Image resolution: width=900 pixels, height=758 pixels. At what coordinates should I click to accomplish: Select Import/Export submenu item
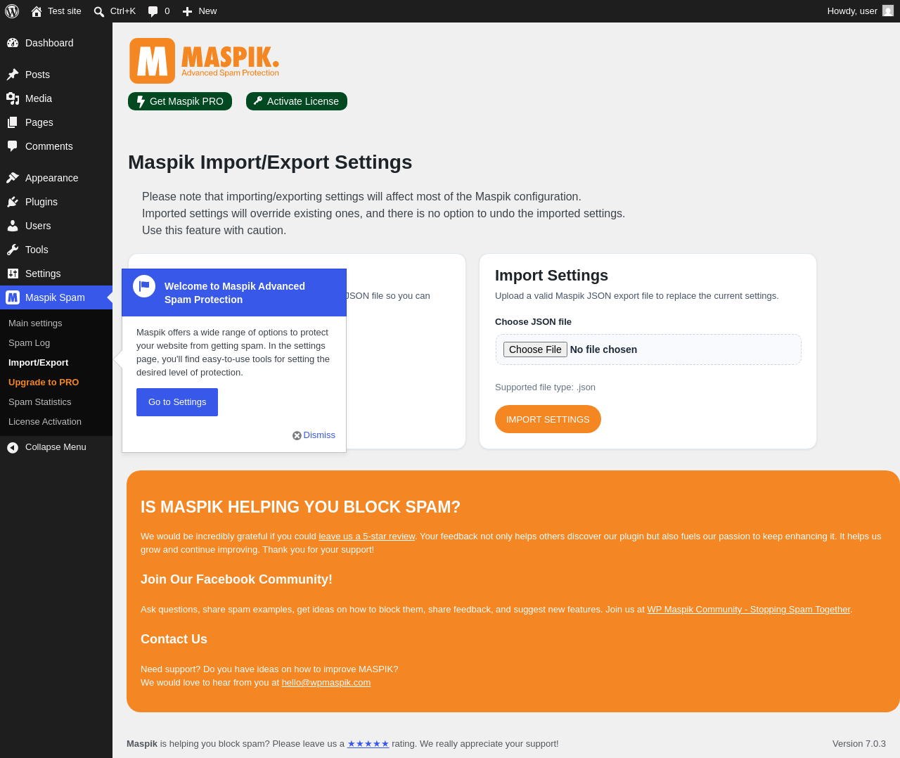point(38,363)
